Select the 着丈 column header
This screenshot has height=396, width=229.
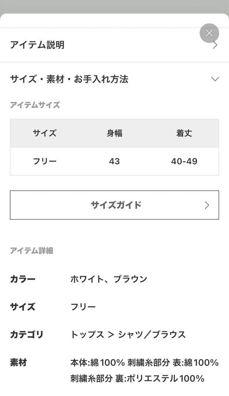pyautogui.click(x=184, y=133)
